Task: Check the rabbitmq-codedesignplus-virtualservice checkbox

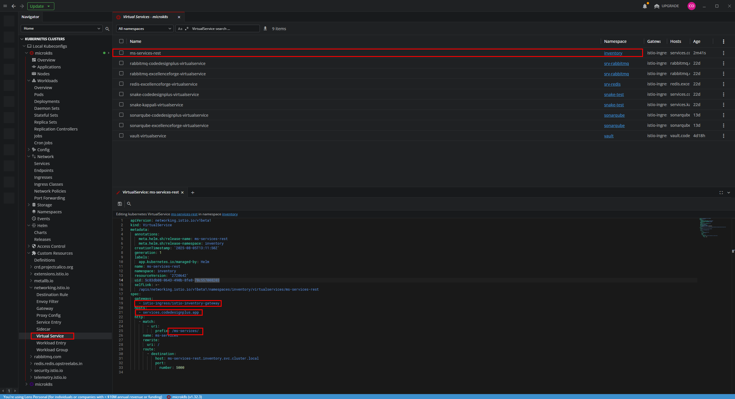Action: pyautogui.click(x=121, y=63)
